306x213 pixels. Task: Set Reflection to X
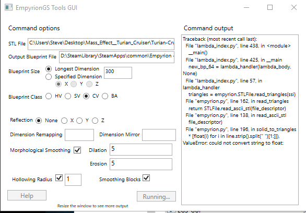pyautogui.click(x=64, y=121)
